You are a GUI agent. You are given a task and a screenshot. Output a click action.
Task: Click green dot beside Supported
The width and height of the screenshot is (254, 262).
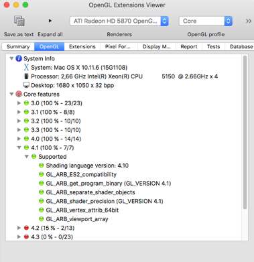pyautogui.click(x=34, y=157)
